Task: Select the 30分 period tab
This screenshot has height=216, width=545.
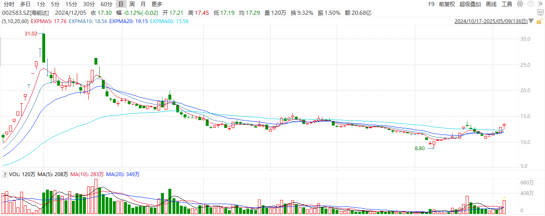Action: point(89,4)
